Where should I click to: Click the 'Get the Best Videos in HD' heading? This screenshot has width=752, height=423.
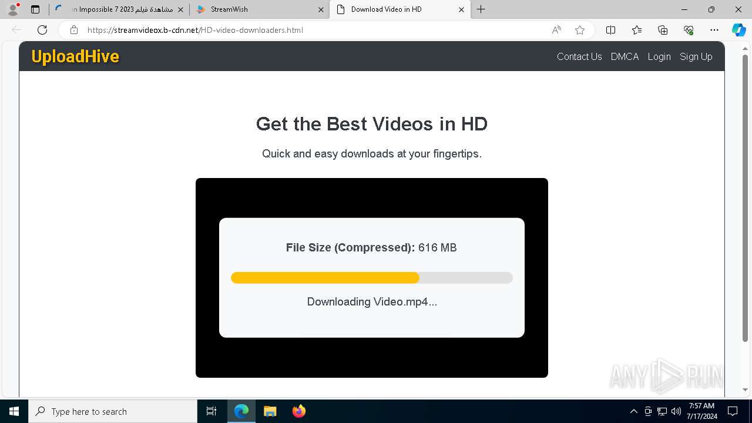tap(372, 124)
